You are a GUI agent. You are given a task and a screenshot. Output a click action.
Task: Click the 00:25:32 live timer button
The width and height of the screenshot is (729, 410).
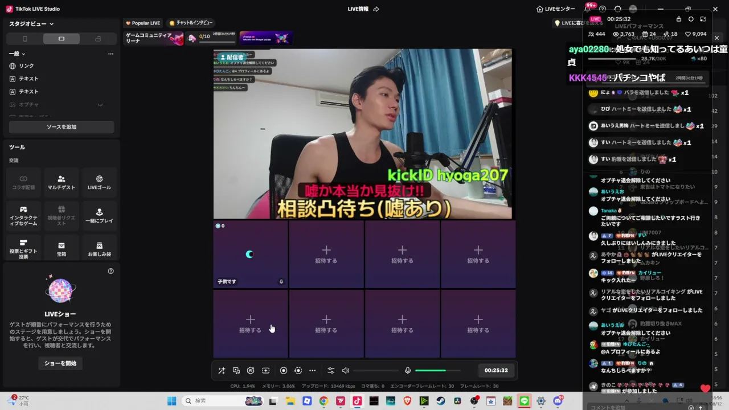click(496, 370)
